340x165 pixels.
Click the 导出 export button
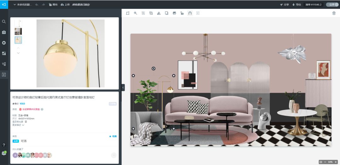click(x=297, y=4)
